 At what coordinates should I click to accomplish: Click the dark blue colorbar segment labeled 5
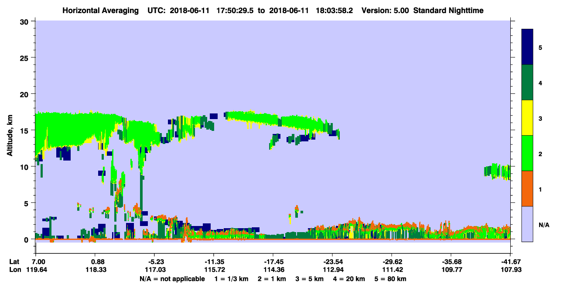(x=527, y=47)
